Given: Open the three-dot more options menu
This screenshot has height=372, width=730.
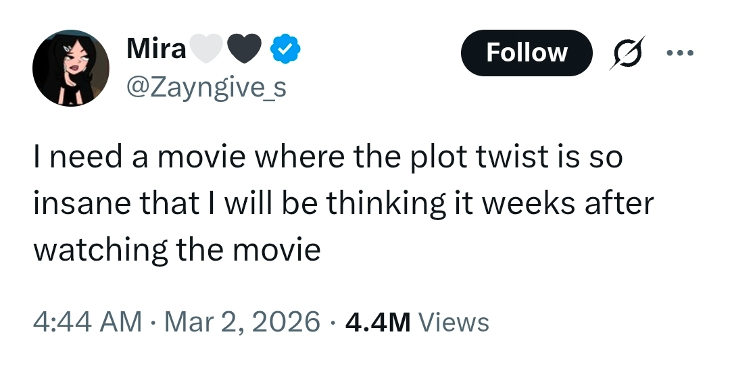Looking at the screenshot, I should tap(680, 53).
